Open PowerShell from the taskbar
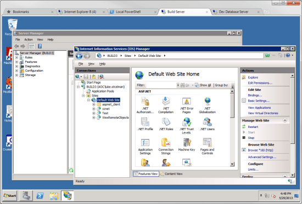 pos(40,196)
